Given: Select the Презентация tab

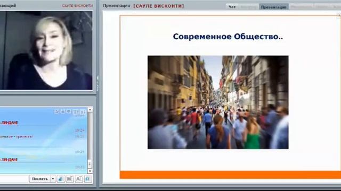Looking at the screenshot, I should [x=273, y=7].
